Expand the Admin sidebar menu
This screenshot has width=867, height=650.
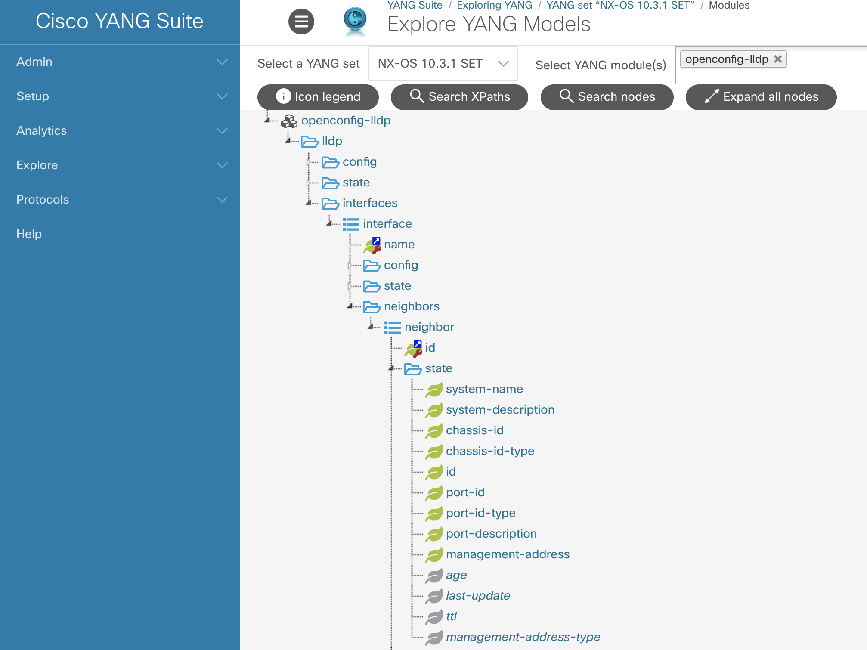coord(120,62)
